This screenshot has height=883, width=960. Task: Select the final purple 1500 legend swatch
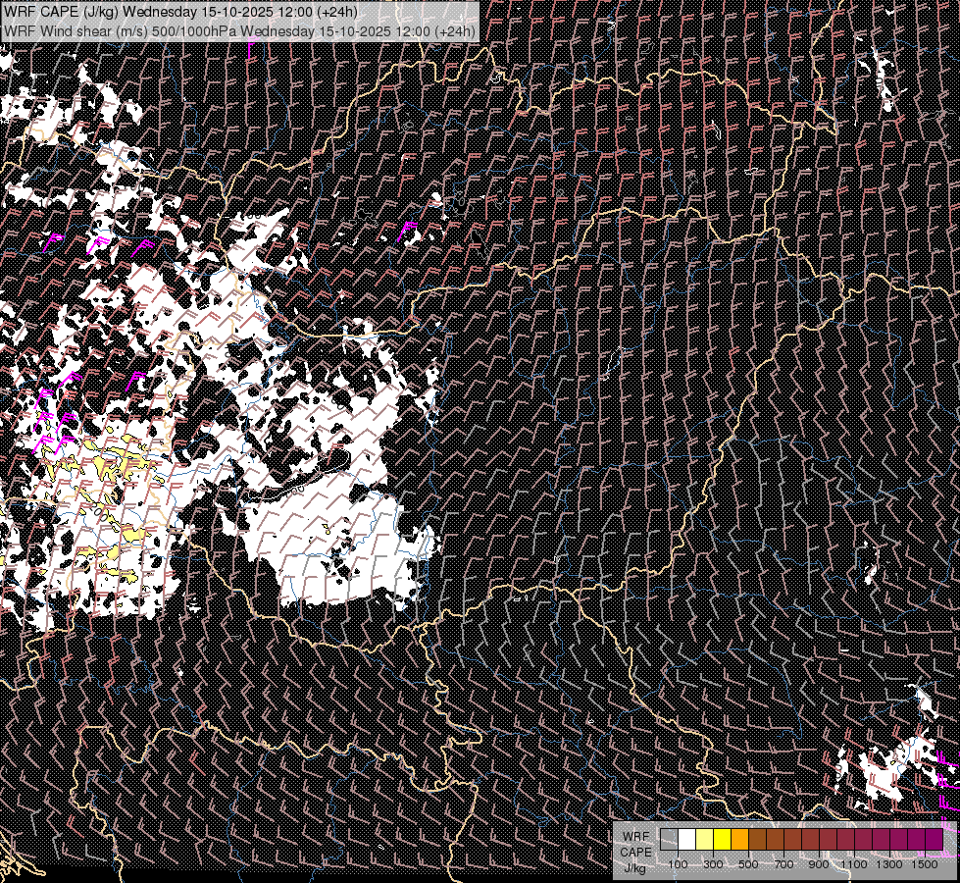[935, 840]
